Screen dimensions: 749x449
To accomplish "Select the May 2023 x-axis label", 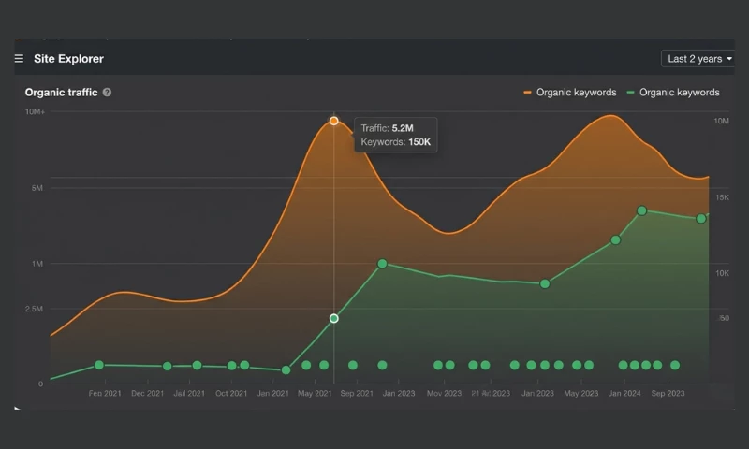I will pyautogui.click(x=580, y=394).
